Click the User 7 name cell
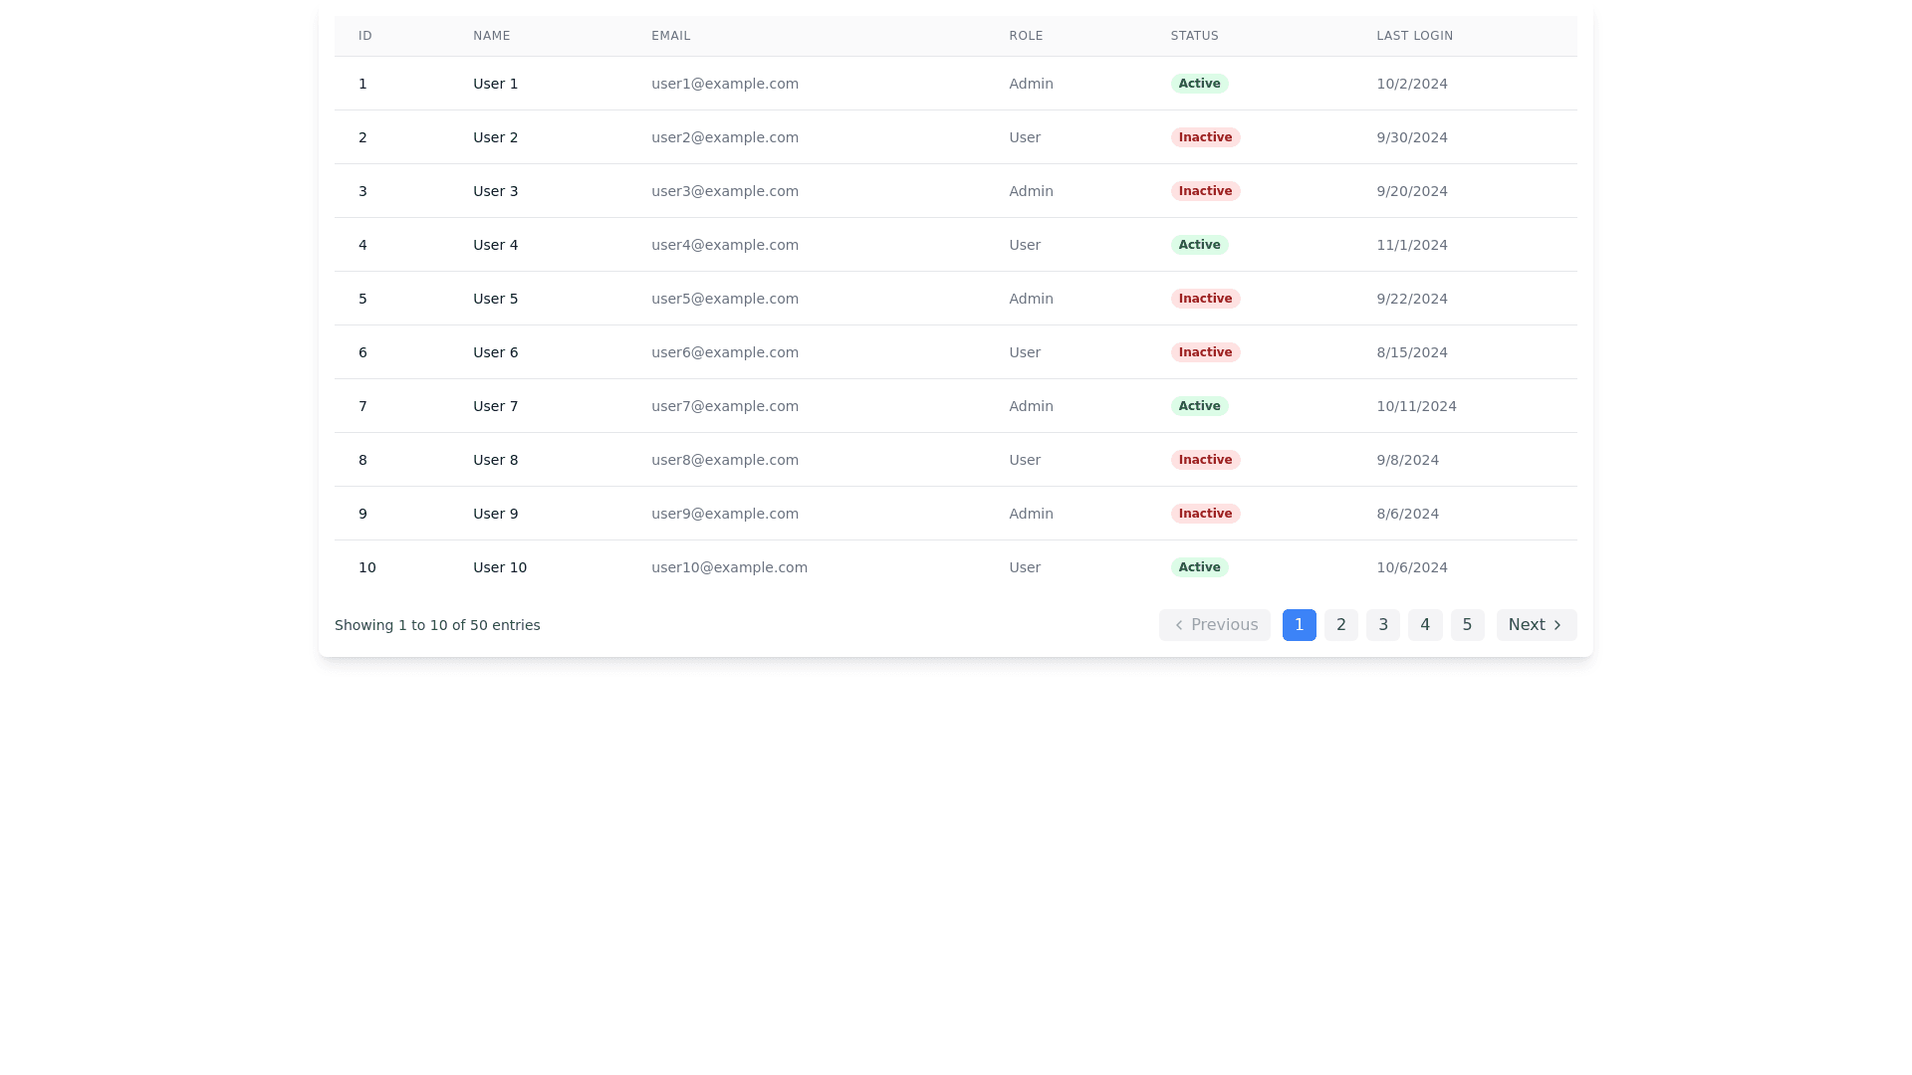This screenshot has width=1912, height=1075. pos(495,406)
